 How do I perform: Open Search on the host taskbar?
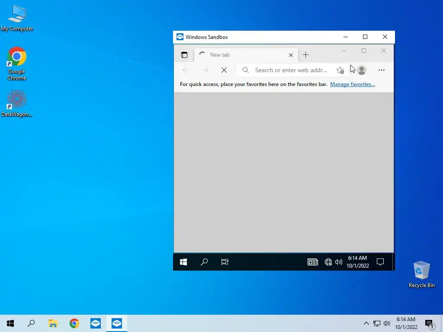coord(31,323)
